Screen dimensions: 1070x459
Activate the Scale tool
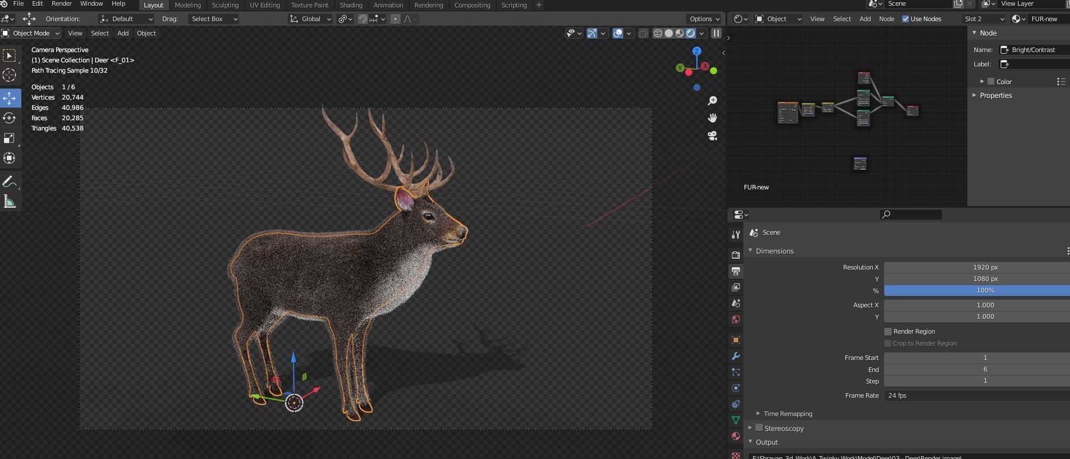point(9,138)
